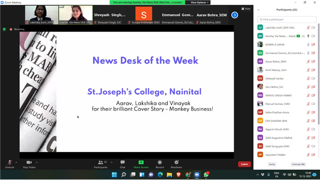320x180 pixels.
Task: Open Teams Chat icon on the taskbar
Action: (x=151, y=175)
